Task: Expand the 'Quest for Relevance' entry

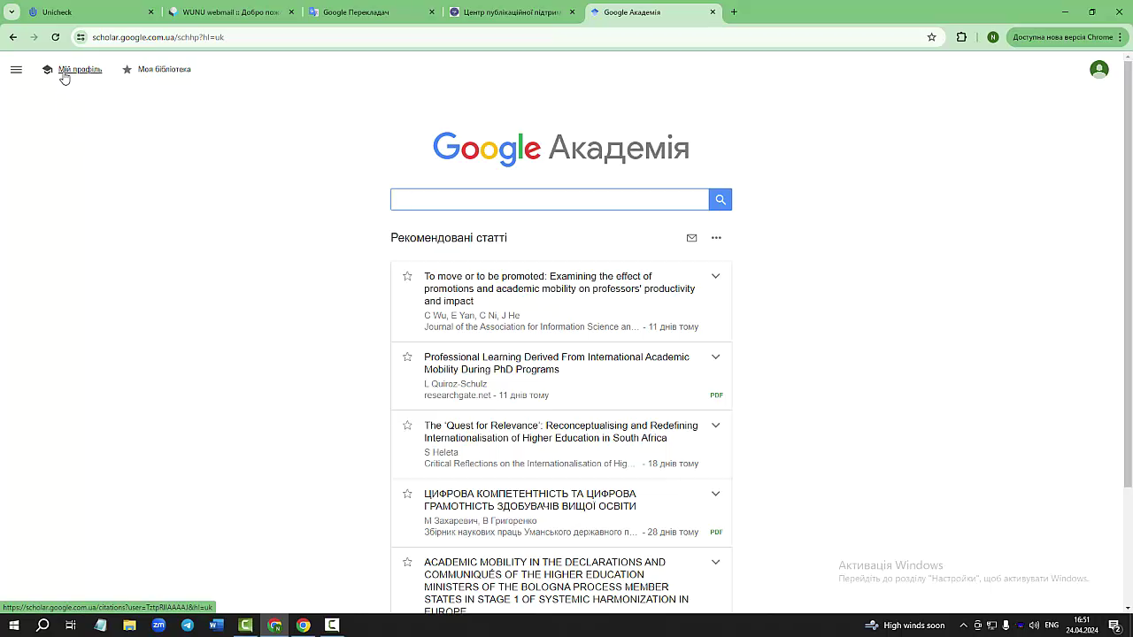Action: click(715, 425)
